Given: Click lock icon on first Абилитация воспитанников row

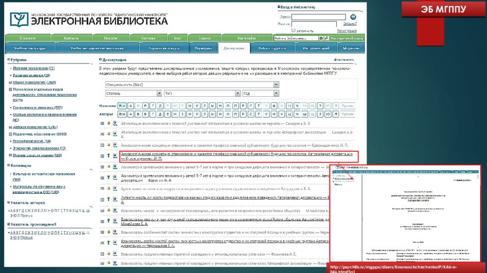Looking at the screenshot, I should [x=108, y=123].
